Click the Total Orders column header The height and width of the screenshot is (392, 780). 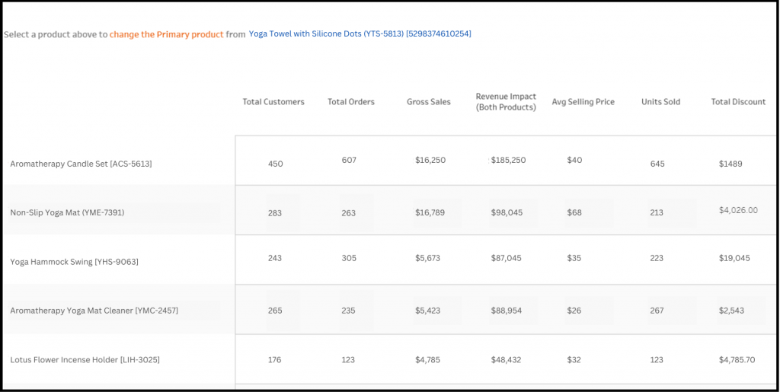[351, 102]
